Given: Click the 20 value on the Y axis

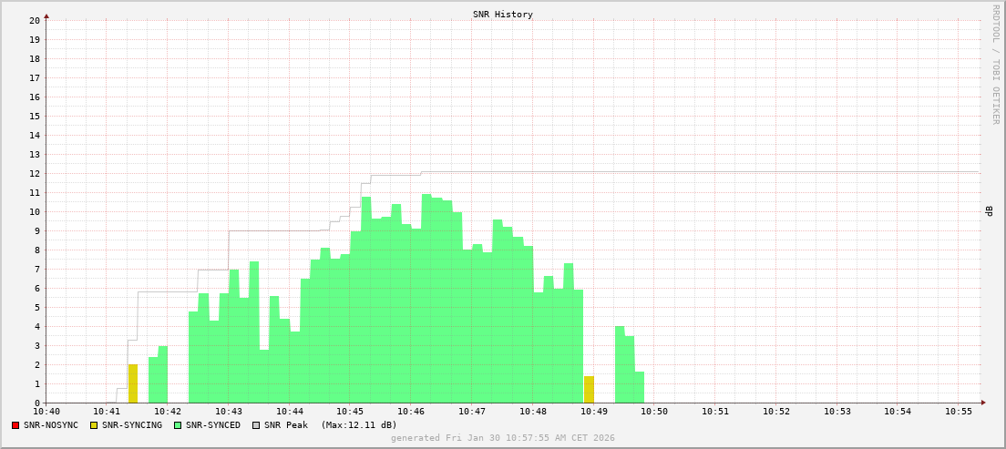Looking at the screenshot, I should click(34, 20).
